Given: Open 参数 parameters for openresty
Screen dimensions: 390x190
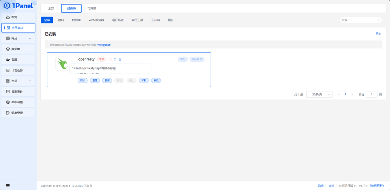Looking at the screenshot, I should click(x=156, y=81).
